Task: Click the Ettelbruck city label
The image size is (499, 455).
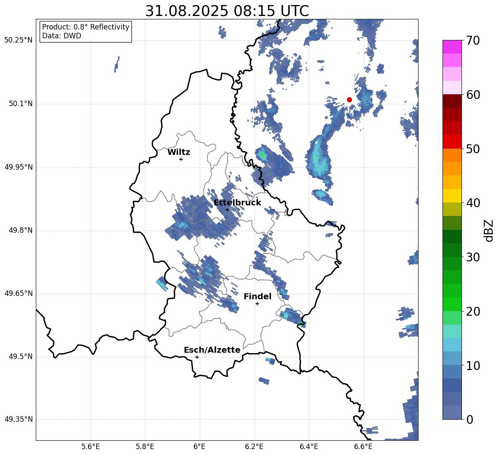Action: (x=237, y=203)
